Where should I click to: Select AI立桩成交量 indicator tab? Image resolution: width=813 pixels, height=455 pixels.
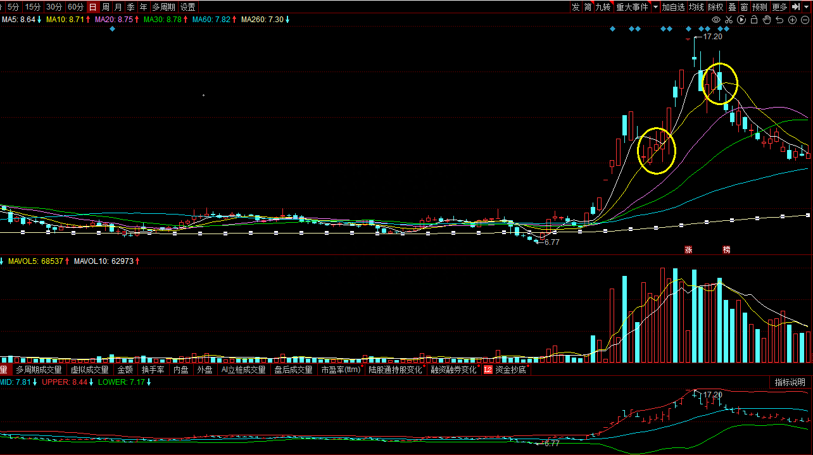click(x=243, y=370)
